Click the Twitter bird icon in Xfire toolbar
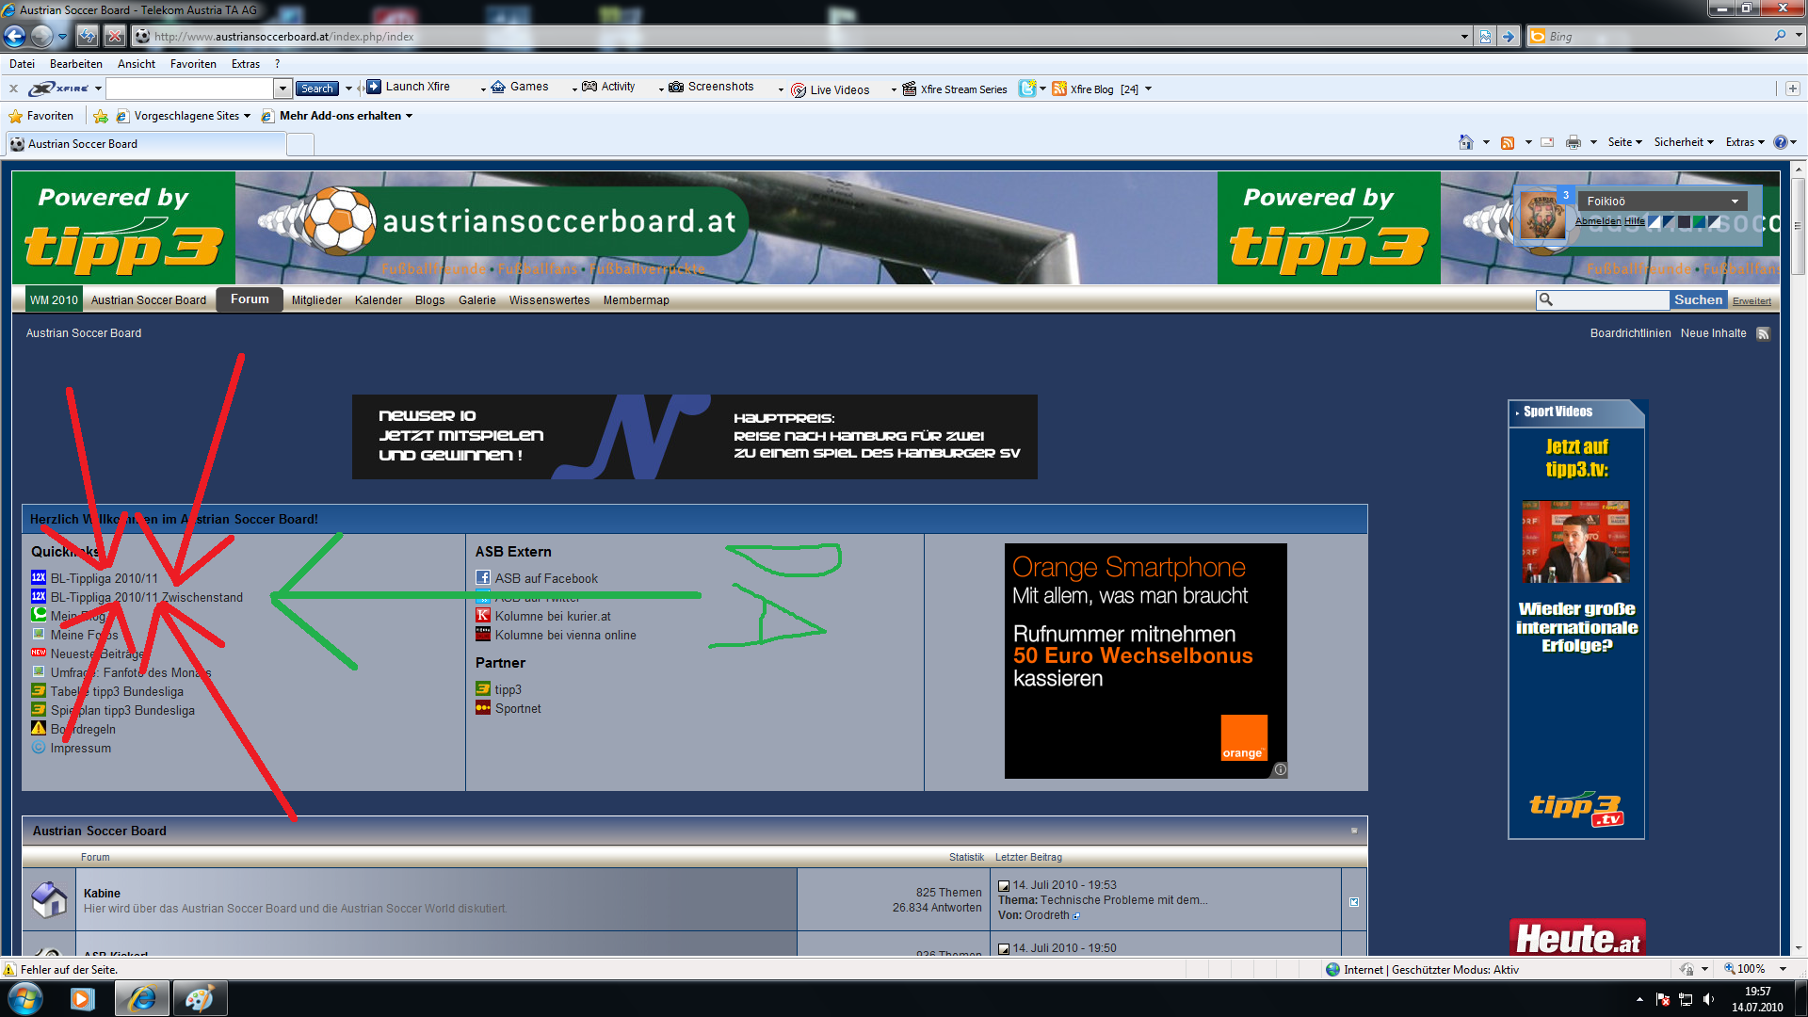1808x1017 pixels. click(1027, 89)
